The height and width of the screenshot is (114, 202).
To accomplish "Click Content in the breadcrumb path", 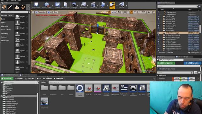I will pos(49,79).
